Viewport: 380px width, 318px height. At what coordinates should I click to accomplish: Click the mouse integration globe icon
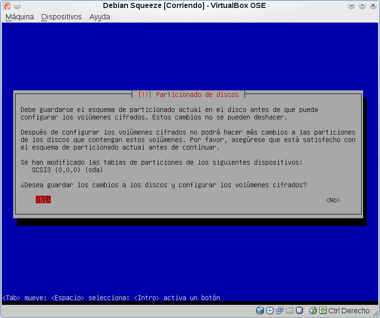[x=313, y=310]
